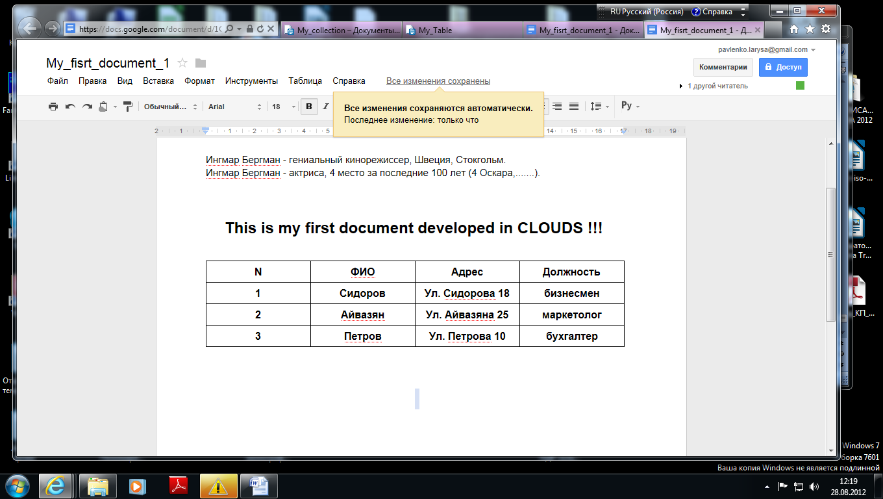The width and height of the screenshot is (883, 499).
Task: Open the Справка menu in Docs
Action: (349, 81)
